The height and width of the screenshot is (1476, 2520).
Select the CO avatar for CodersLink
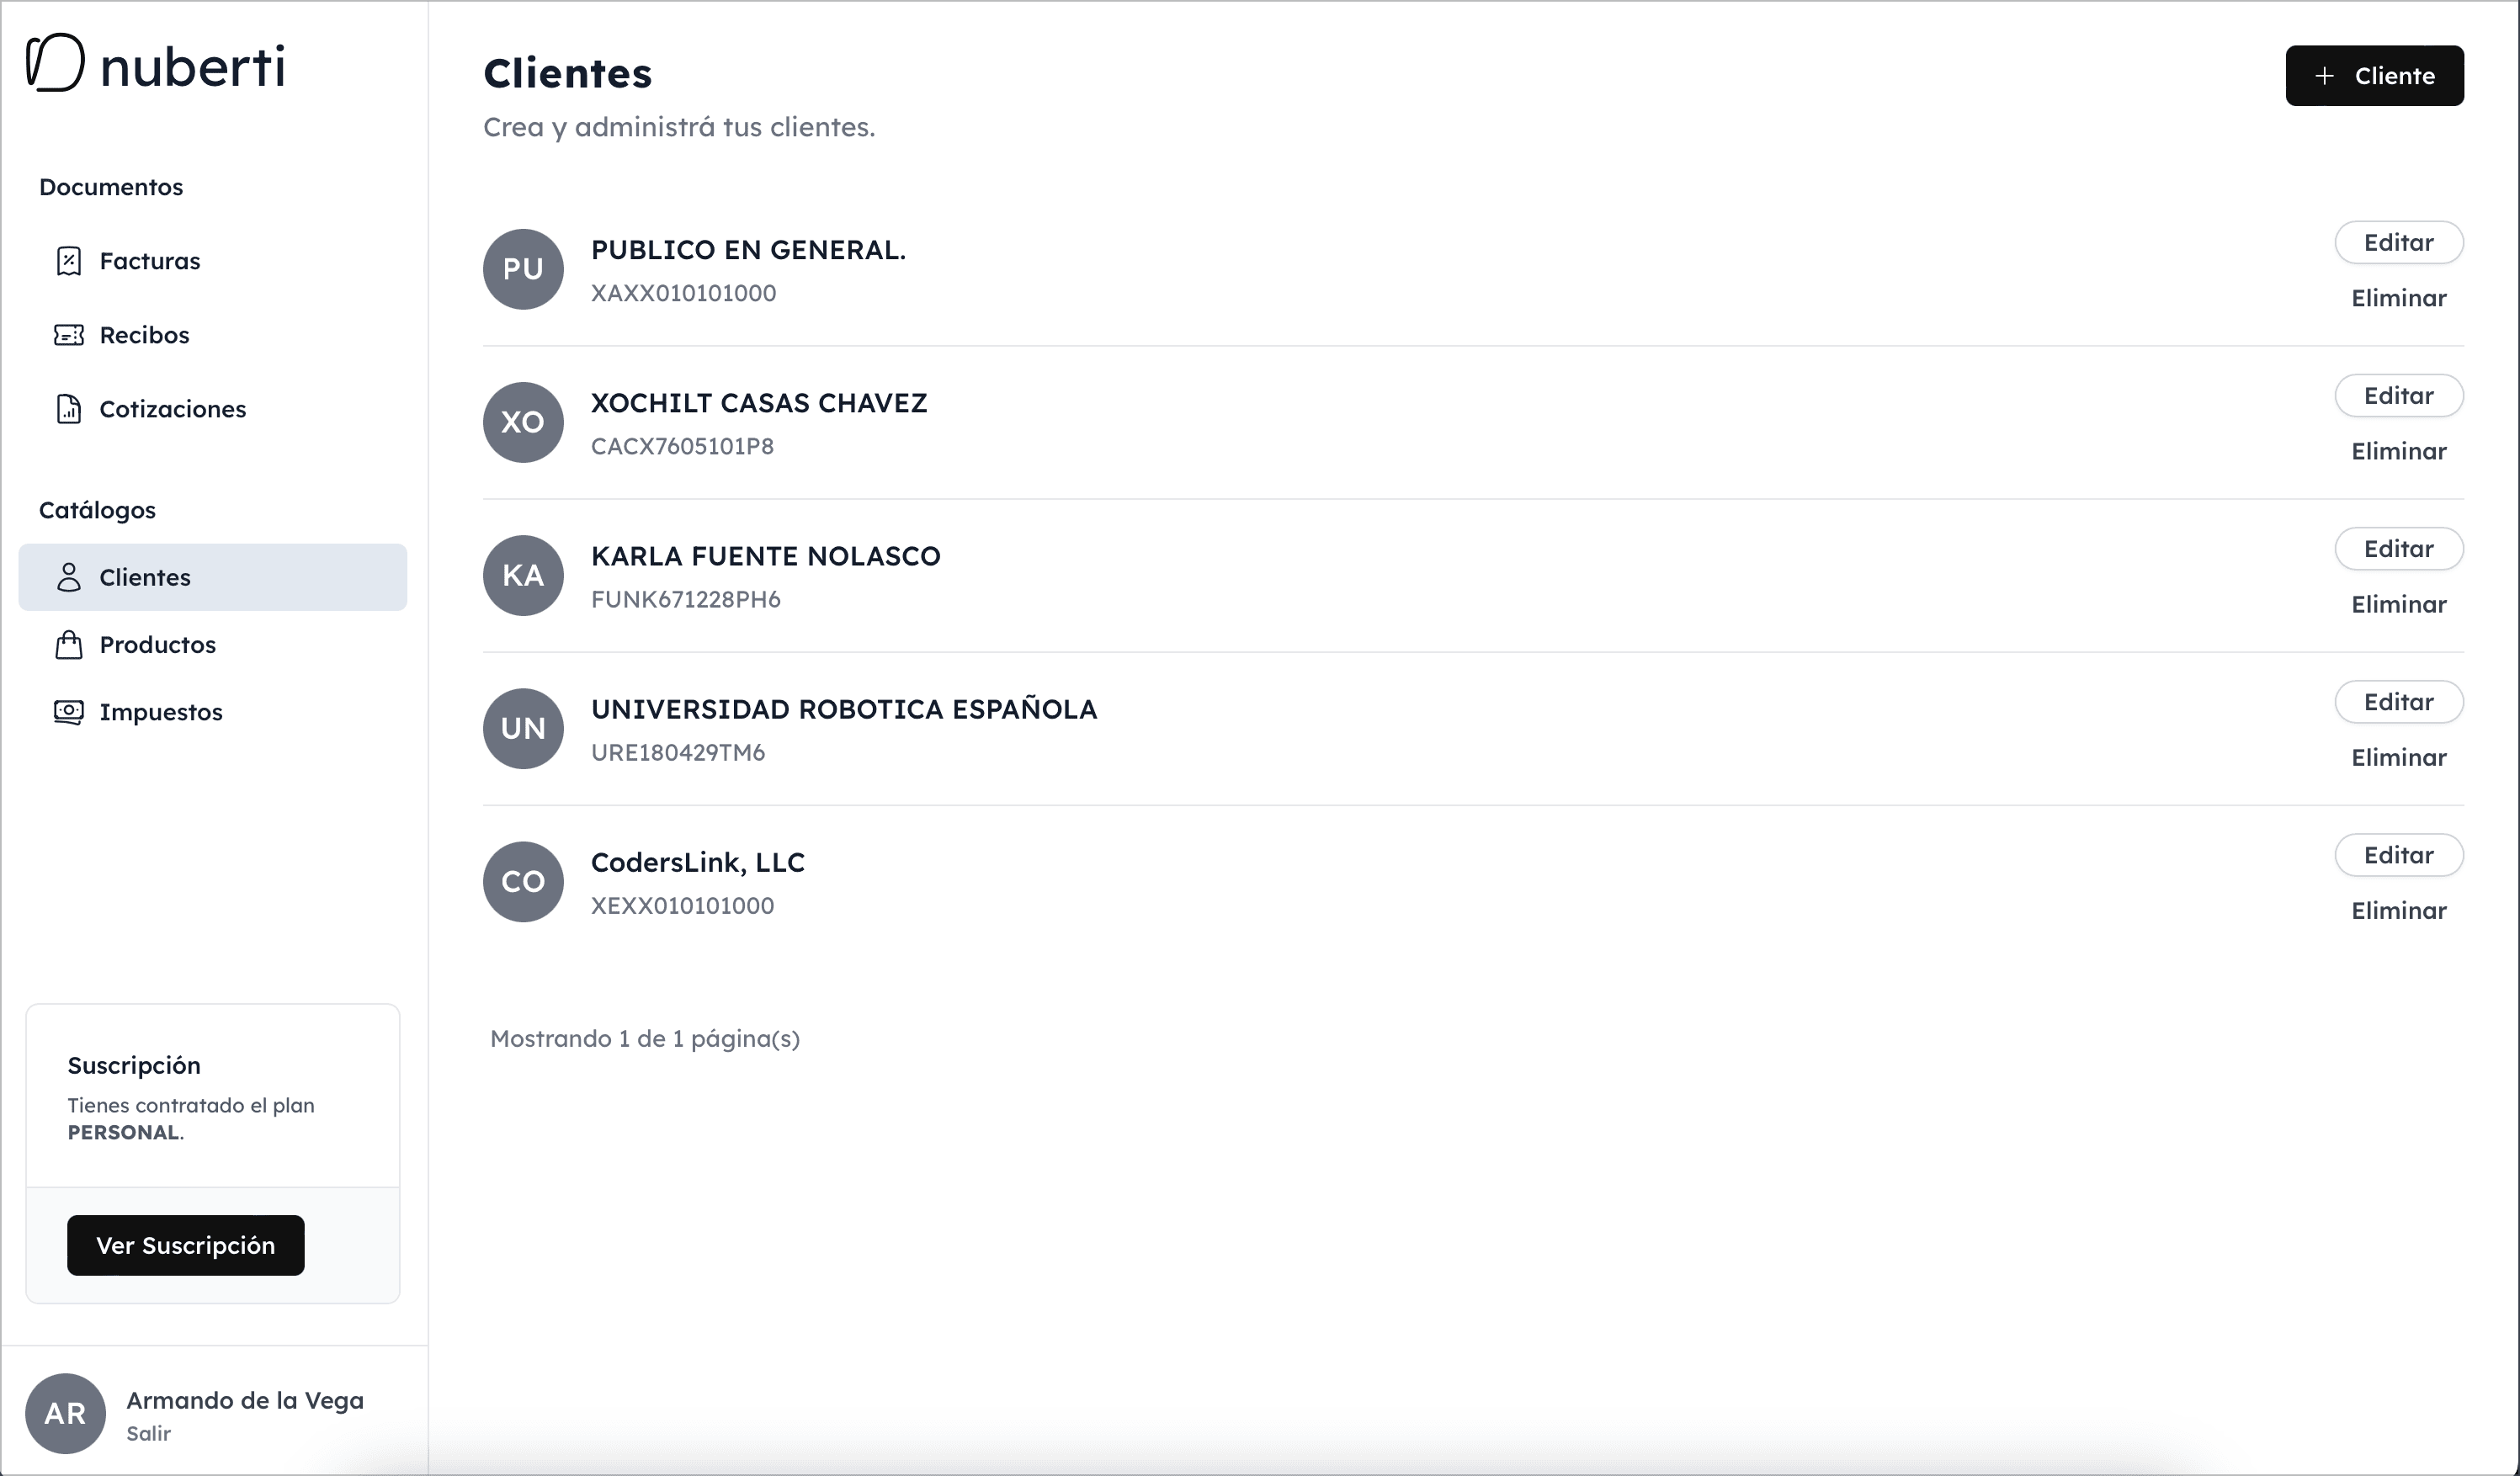[523, 881]
